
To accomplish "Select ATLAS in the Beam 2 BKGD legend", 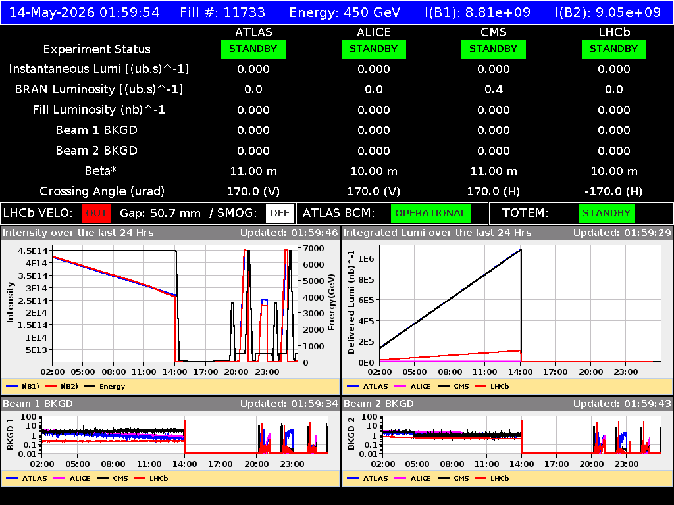I will click(x=367, y=478).
